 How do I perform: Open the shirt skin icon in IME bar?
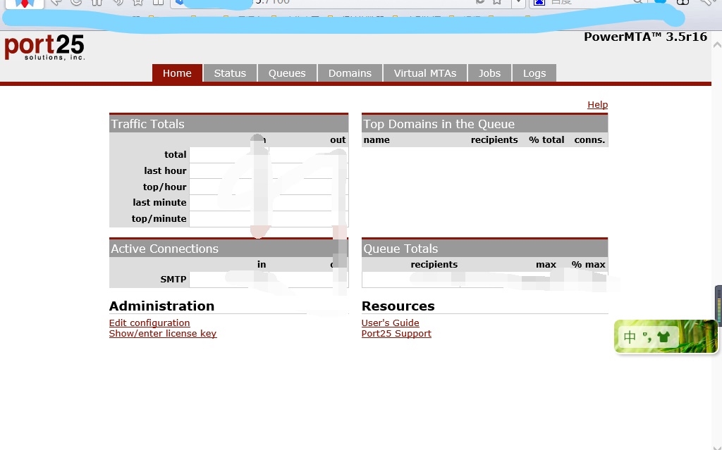663,337
